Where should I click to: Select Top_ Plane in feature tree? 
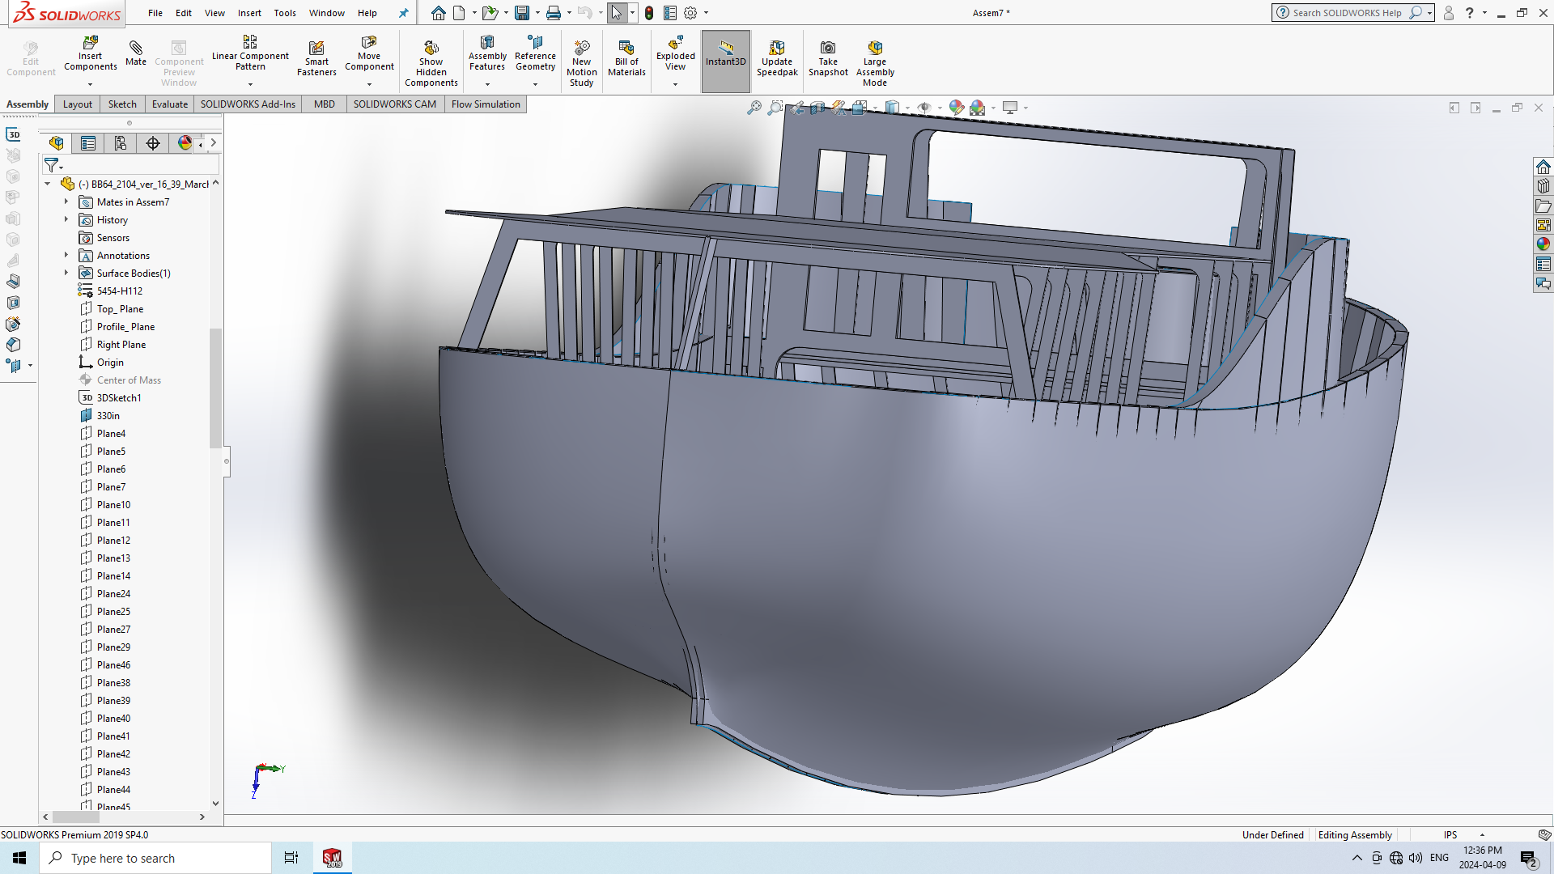click(120, 309)
